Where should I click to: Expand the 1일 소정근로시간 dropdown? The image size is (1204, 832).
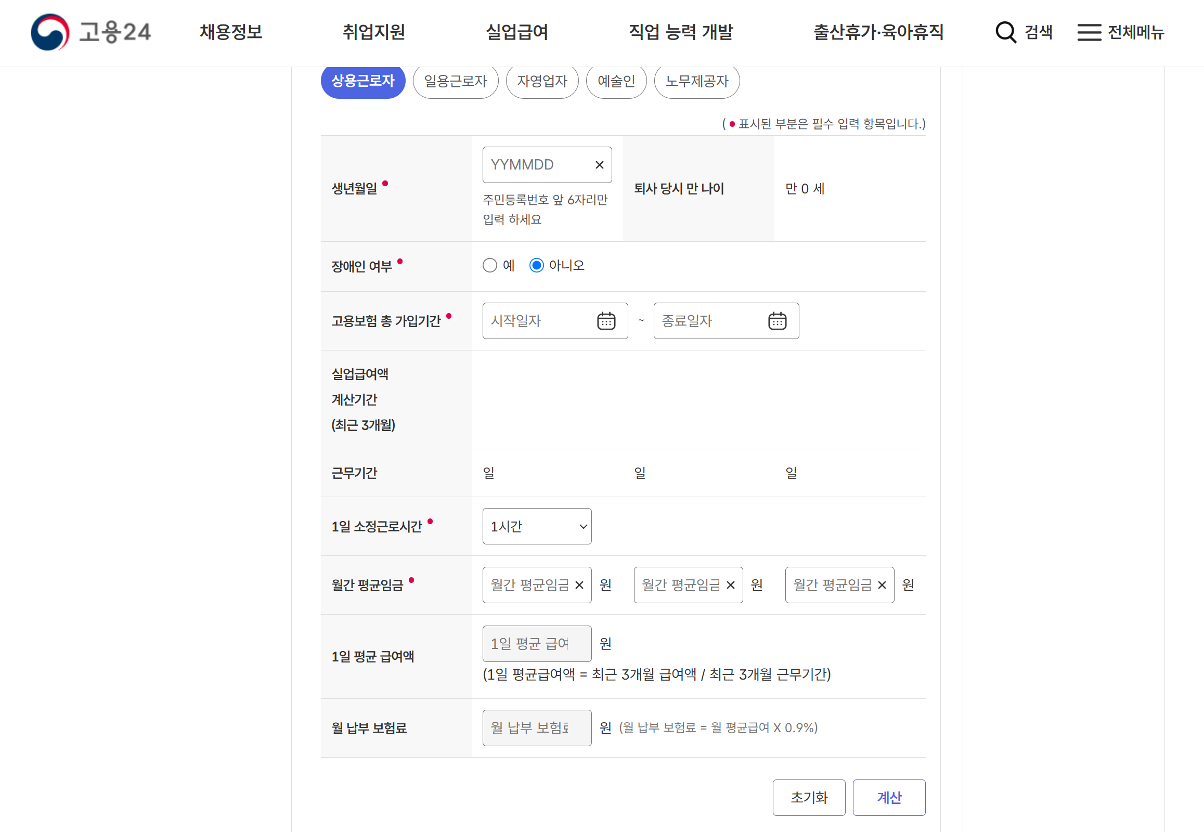(537, 527)
